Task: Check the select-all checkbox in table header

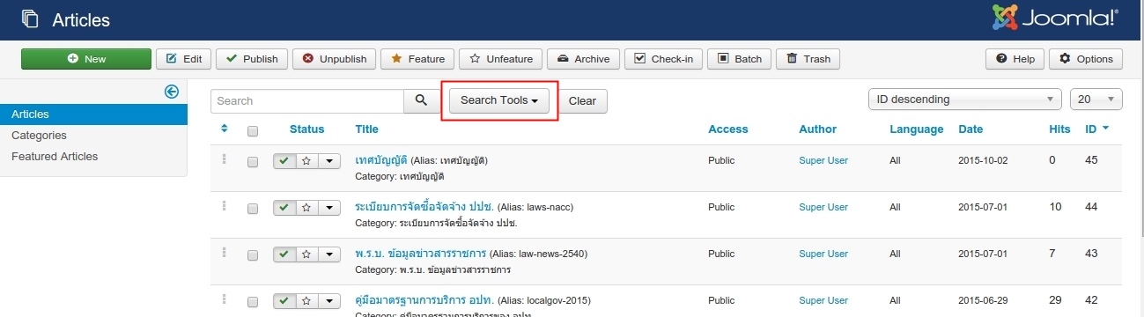Action: (253, 130)
